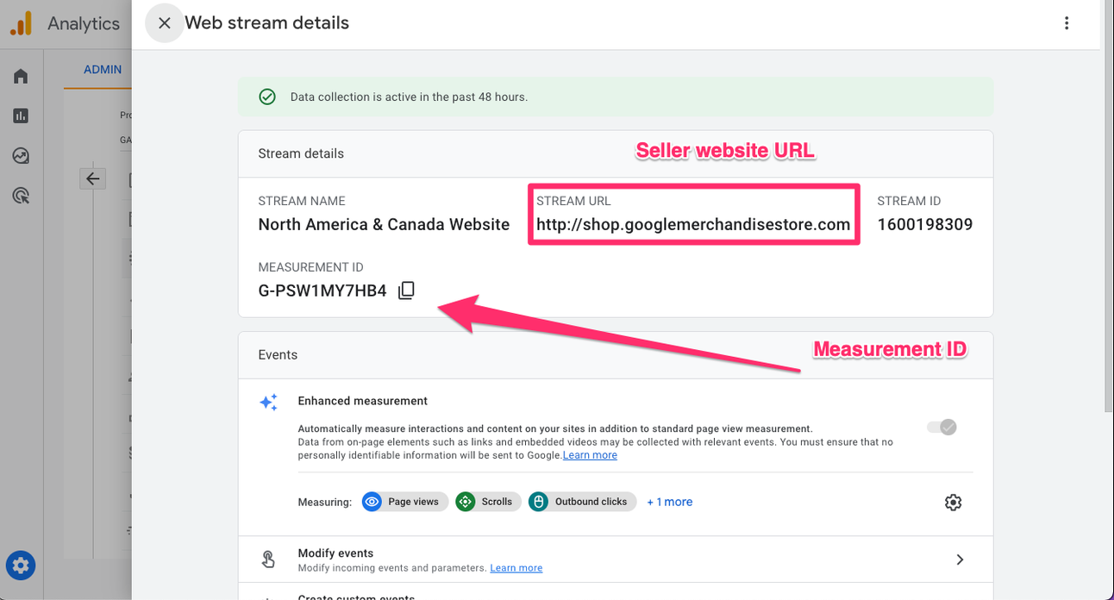
Task: Click the green data collection checkmark icon
Action: tap(267, 97)
